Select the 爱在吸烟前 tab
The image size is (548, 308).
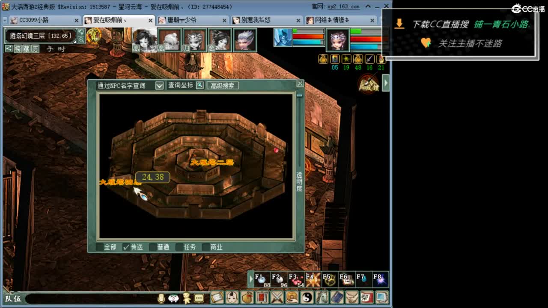[x=119, y=20]
